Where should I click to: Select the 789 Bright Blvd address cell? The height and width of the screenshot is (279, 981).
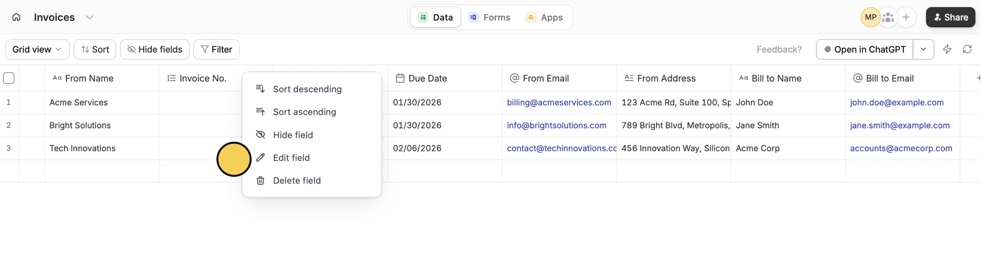(x=674, y=125)
